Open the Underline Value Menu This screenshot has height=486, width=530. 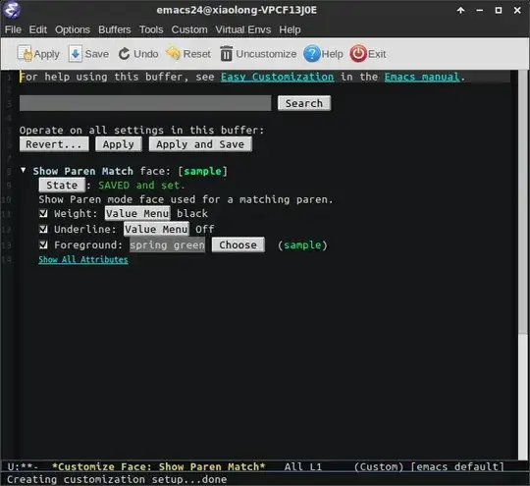(x=156, y=229)
